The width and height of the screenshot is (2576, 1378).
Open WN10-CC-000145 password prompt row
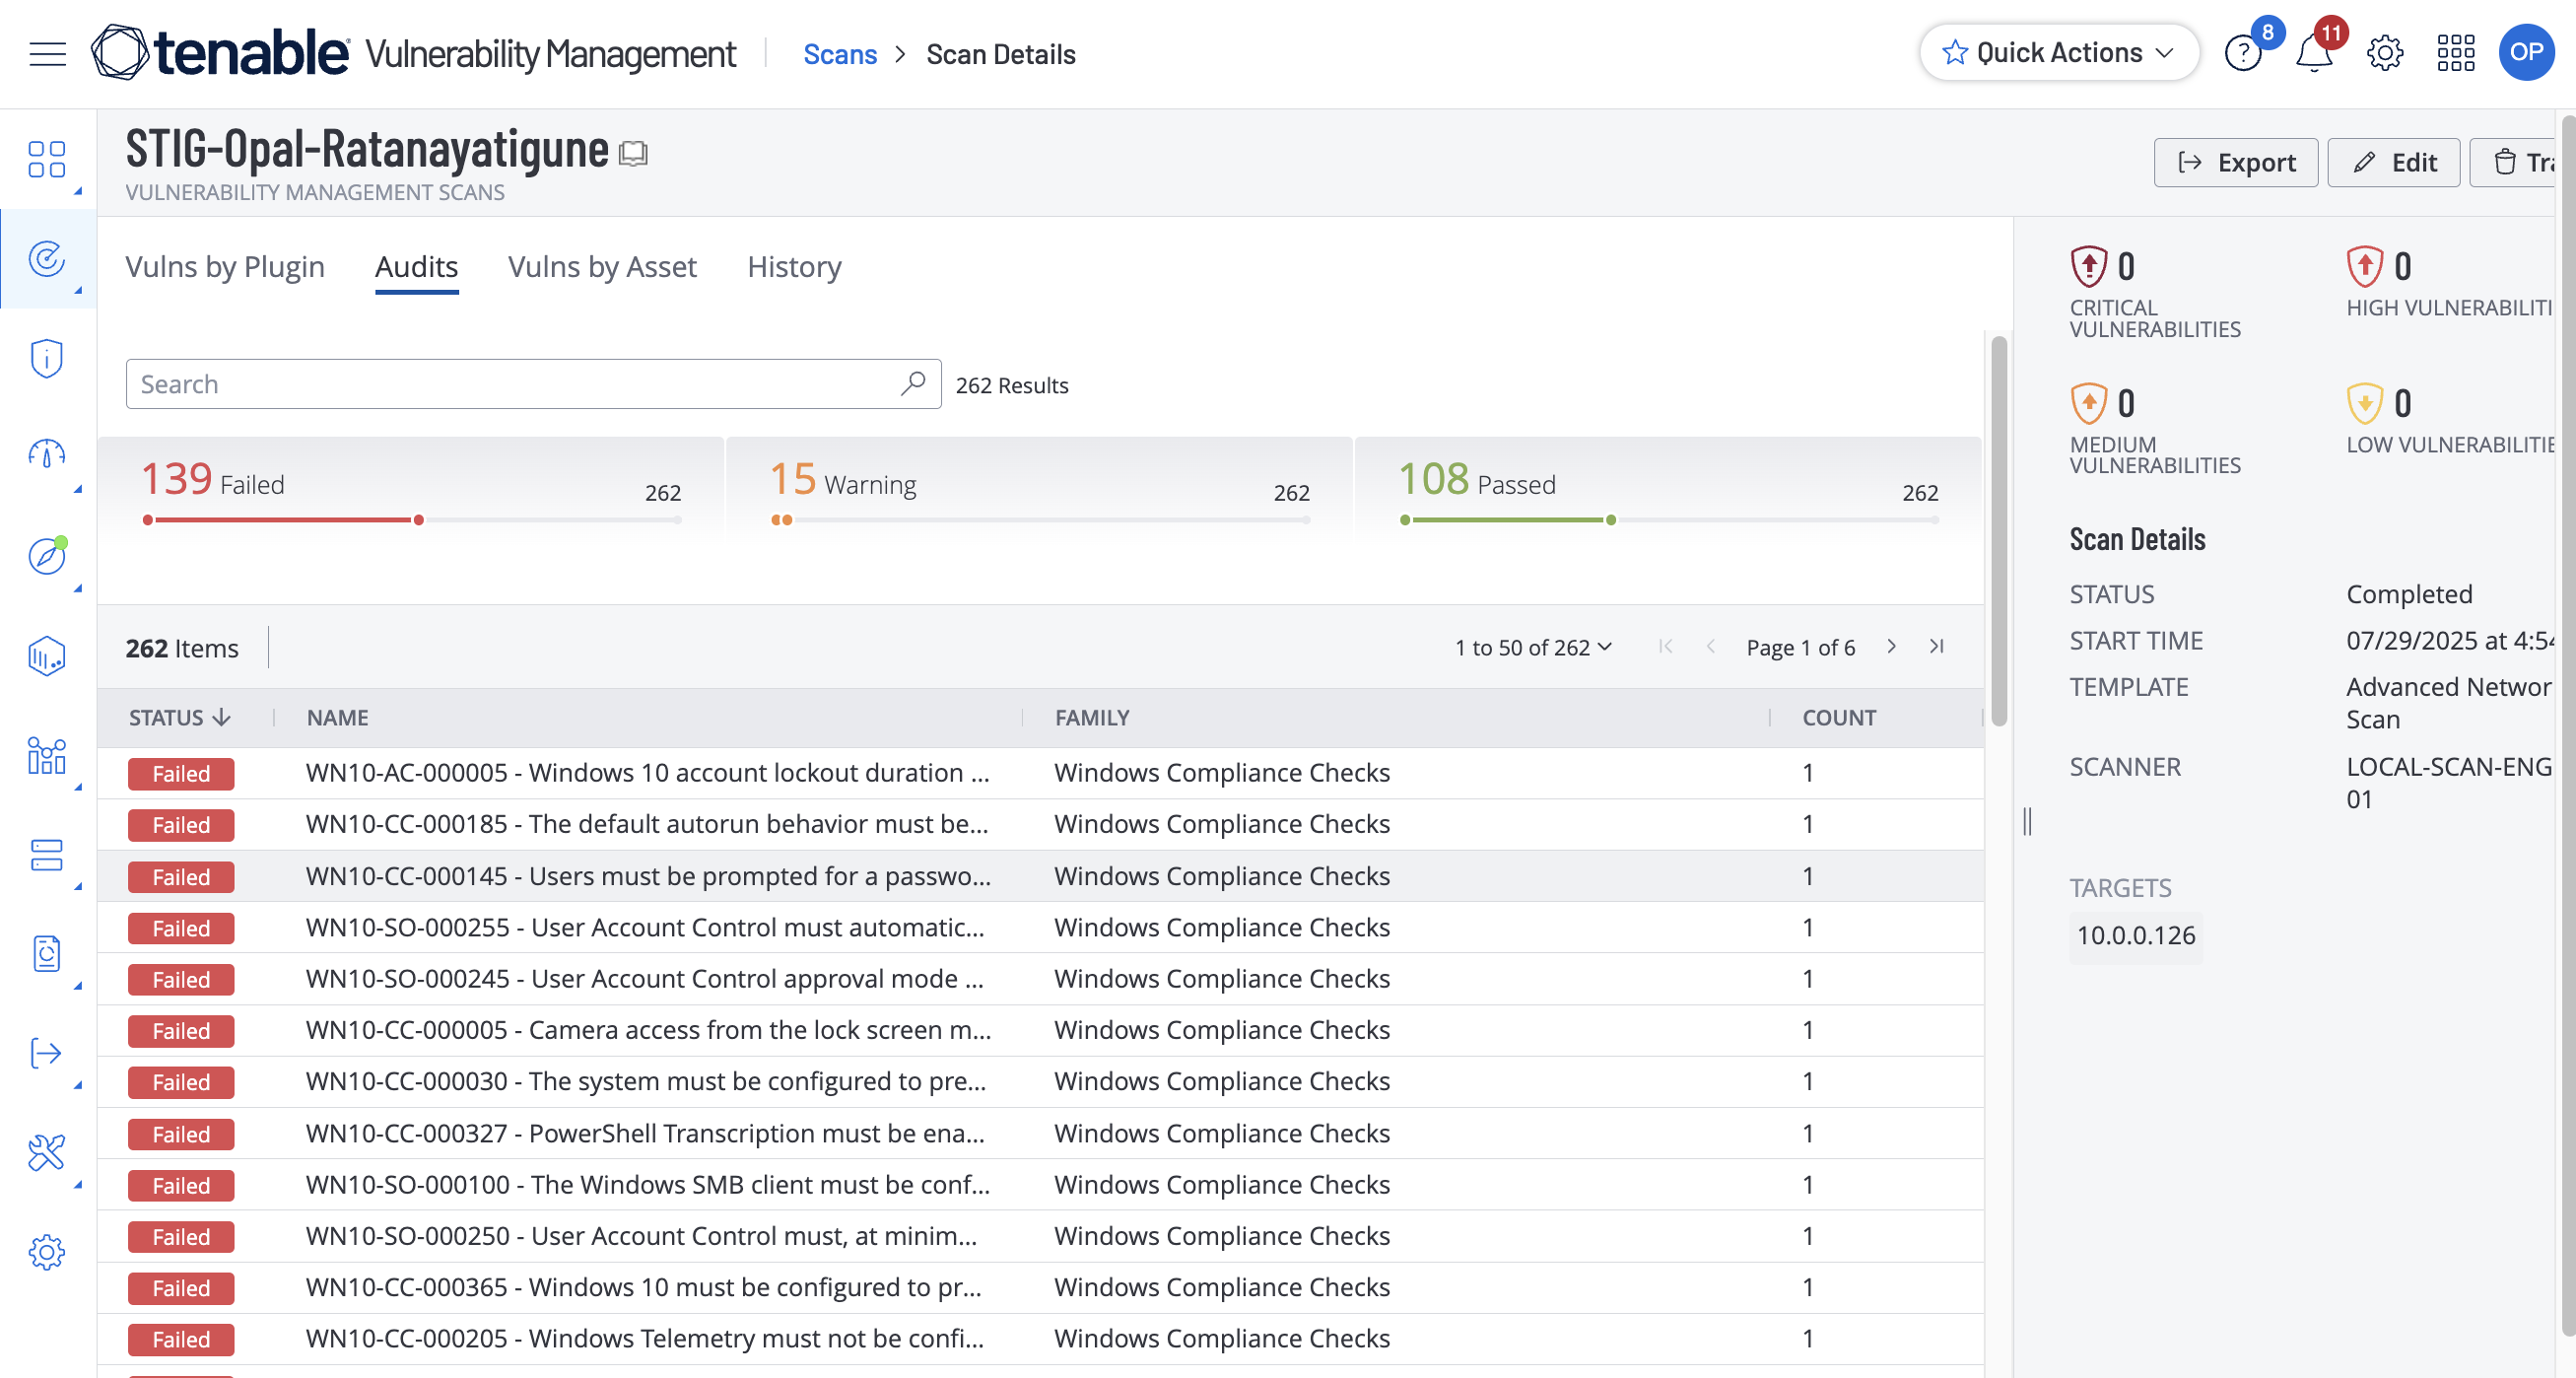click(1040, 876)
